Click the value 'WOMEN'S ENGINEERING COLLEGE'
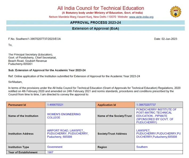The width and height of the screenshot is (189, 158). pyautogui.click(x=64, y=116)
